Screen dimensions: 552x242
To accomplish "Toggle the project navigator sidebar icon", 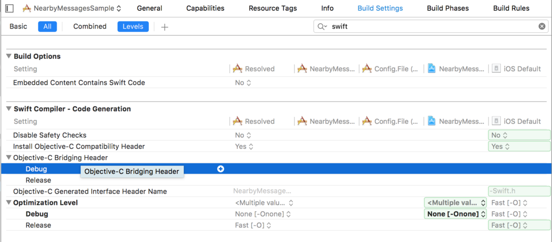I will [10, 8].
